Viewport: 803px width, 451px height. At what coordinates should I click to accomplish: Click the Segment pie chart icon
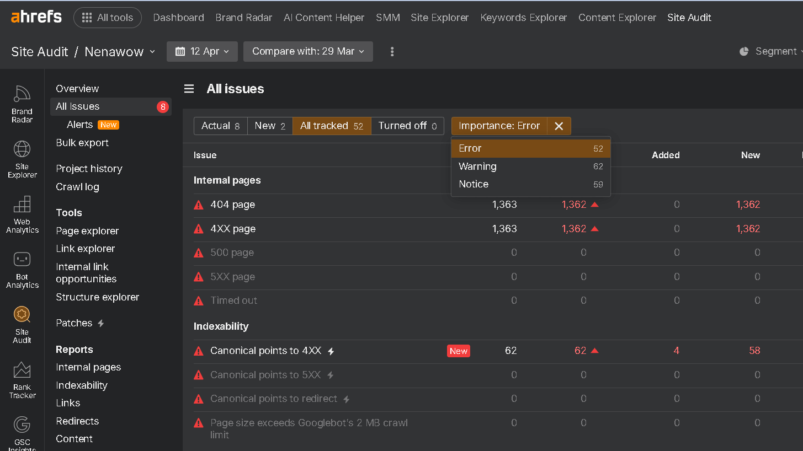pos(744,51)
